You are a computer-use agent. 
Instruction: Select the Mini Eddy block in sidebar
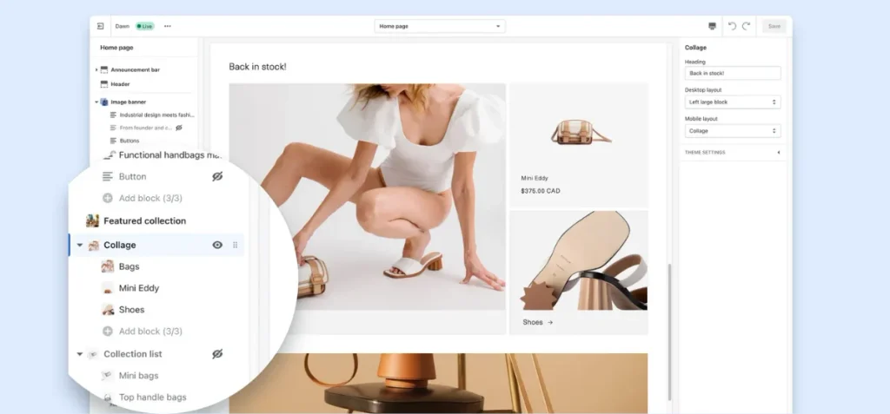tap(139, 288)
